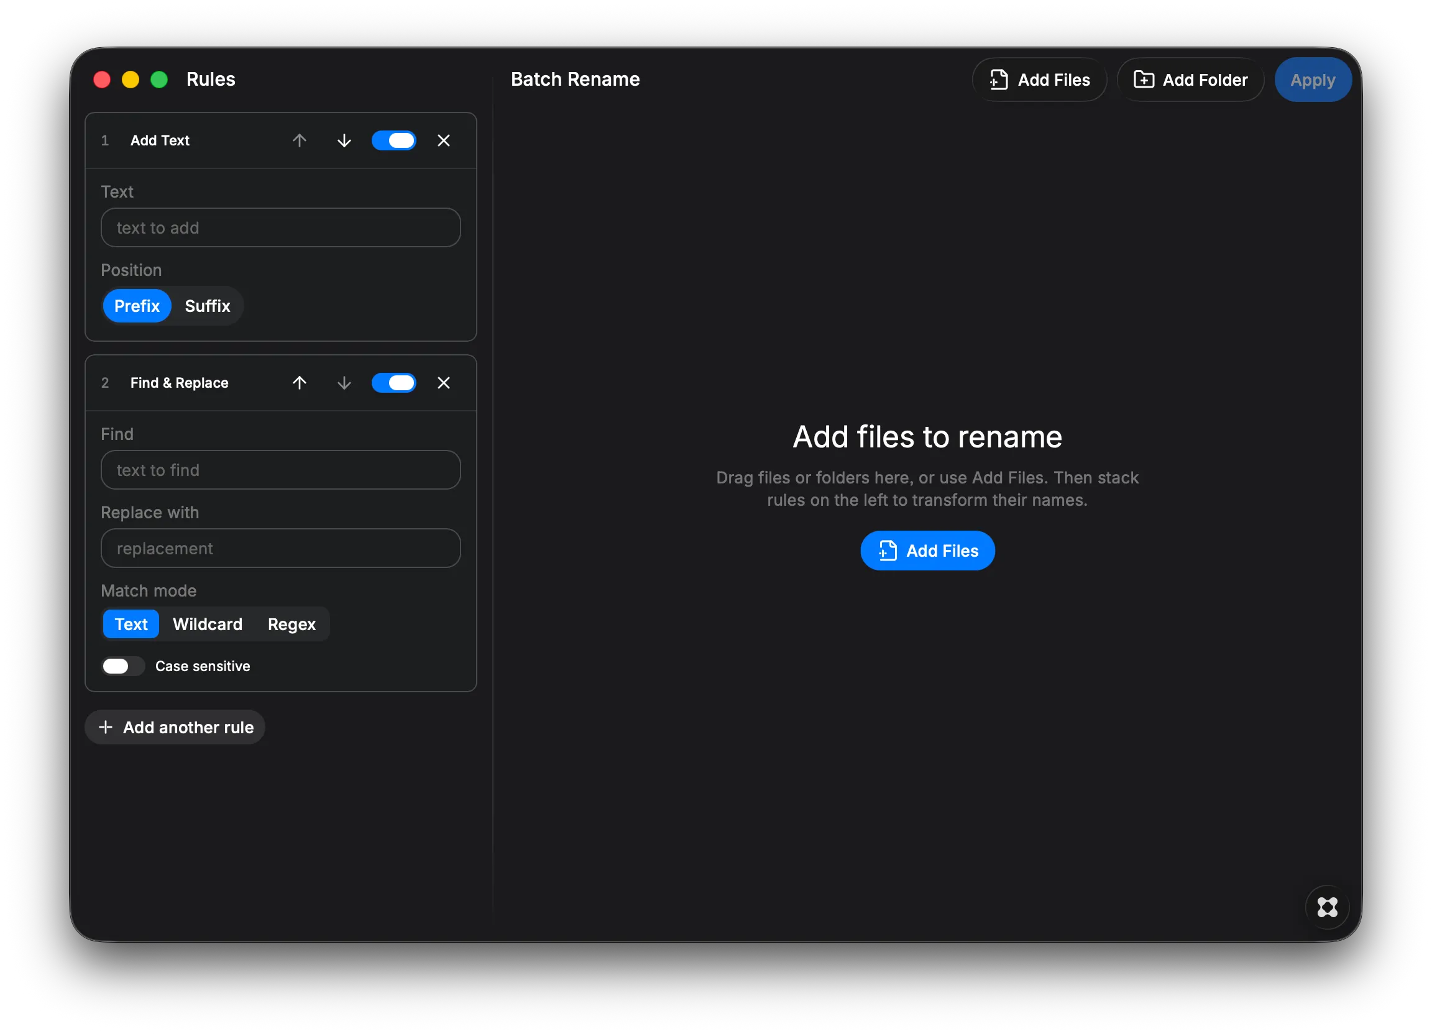This screenshot has width=1432, height=1034.
Task: Click the 'text to add' input field
Action: (281, 228)
